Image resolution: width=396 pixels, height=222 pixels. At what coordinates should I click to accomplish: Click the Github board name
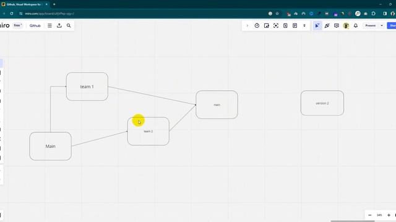[35, 26]
